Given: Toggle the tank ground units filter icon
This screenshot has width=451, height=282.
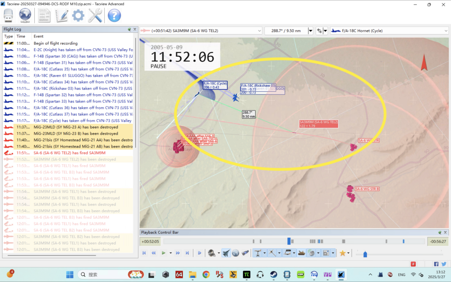Looking at the screenshot, I should click(301, 253).
